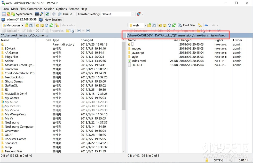
Task: Open the New Session tab
Action: [x=51, y=20]
